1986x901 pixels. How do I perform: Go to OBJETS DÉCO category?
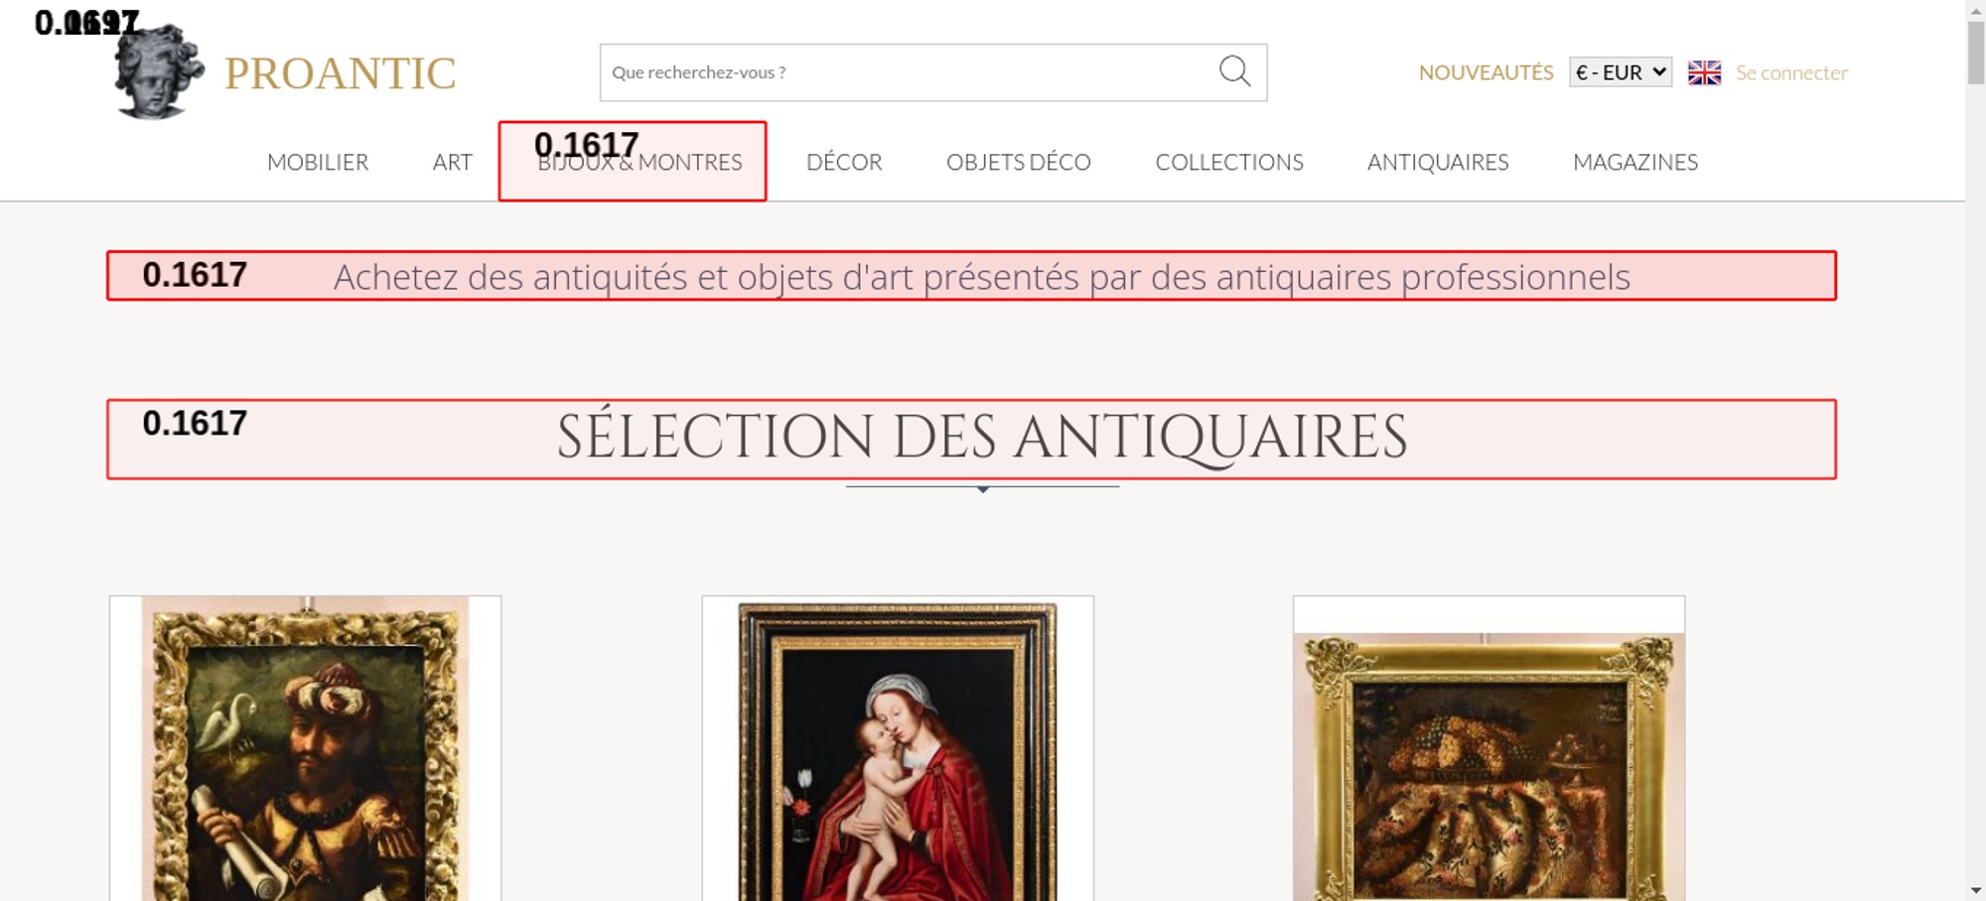pos(1018,162)
